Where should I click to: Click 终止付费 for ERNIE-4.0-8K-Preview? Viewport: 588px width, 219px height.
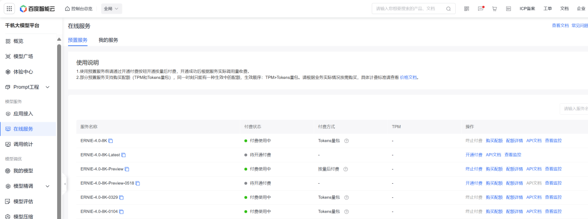(x=474, y=169)
